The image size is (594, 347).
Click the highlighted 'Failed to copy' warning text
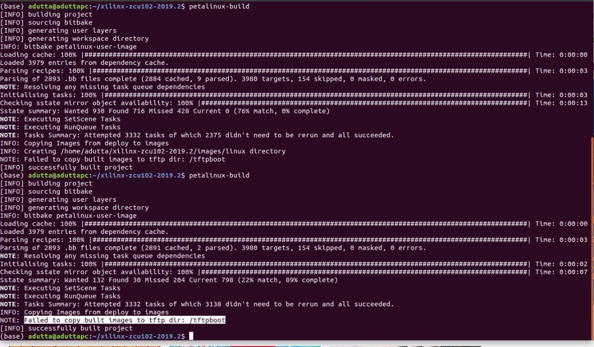click(x=125, y=320)
